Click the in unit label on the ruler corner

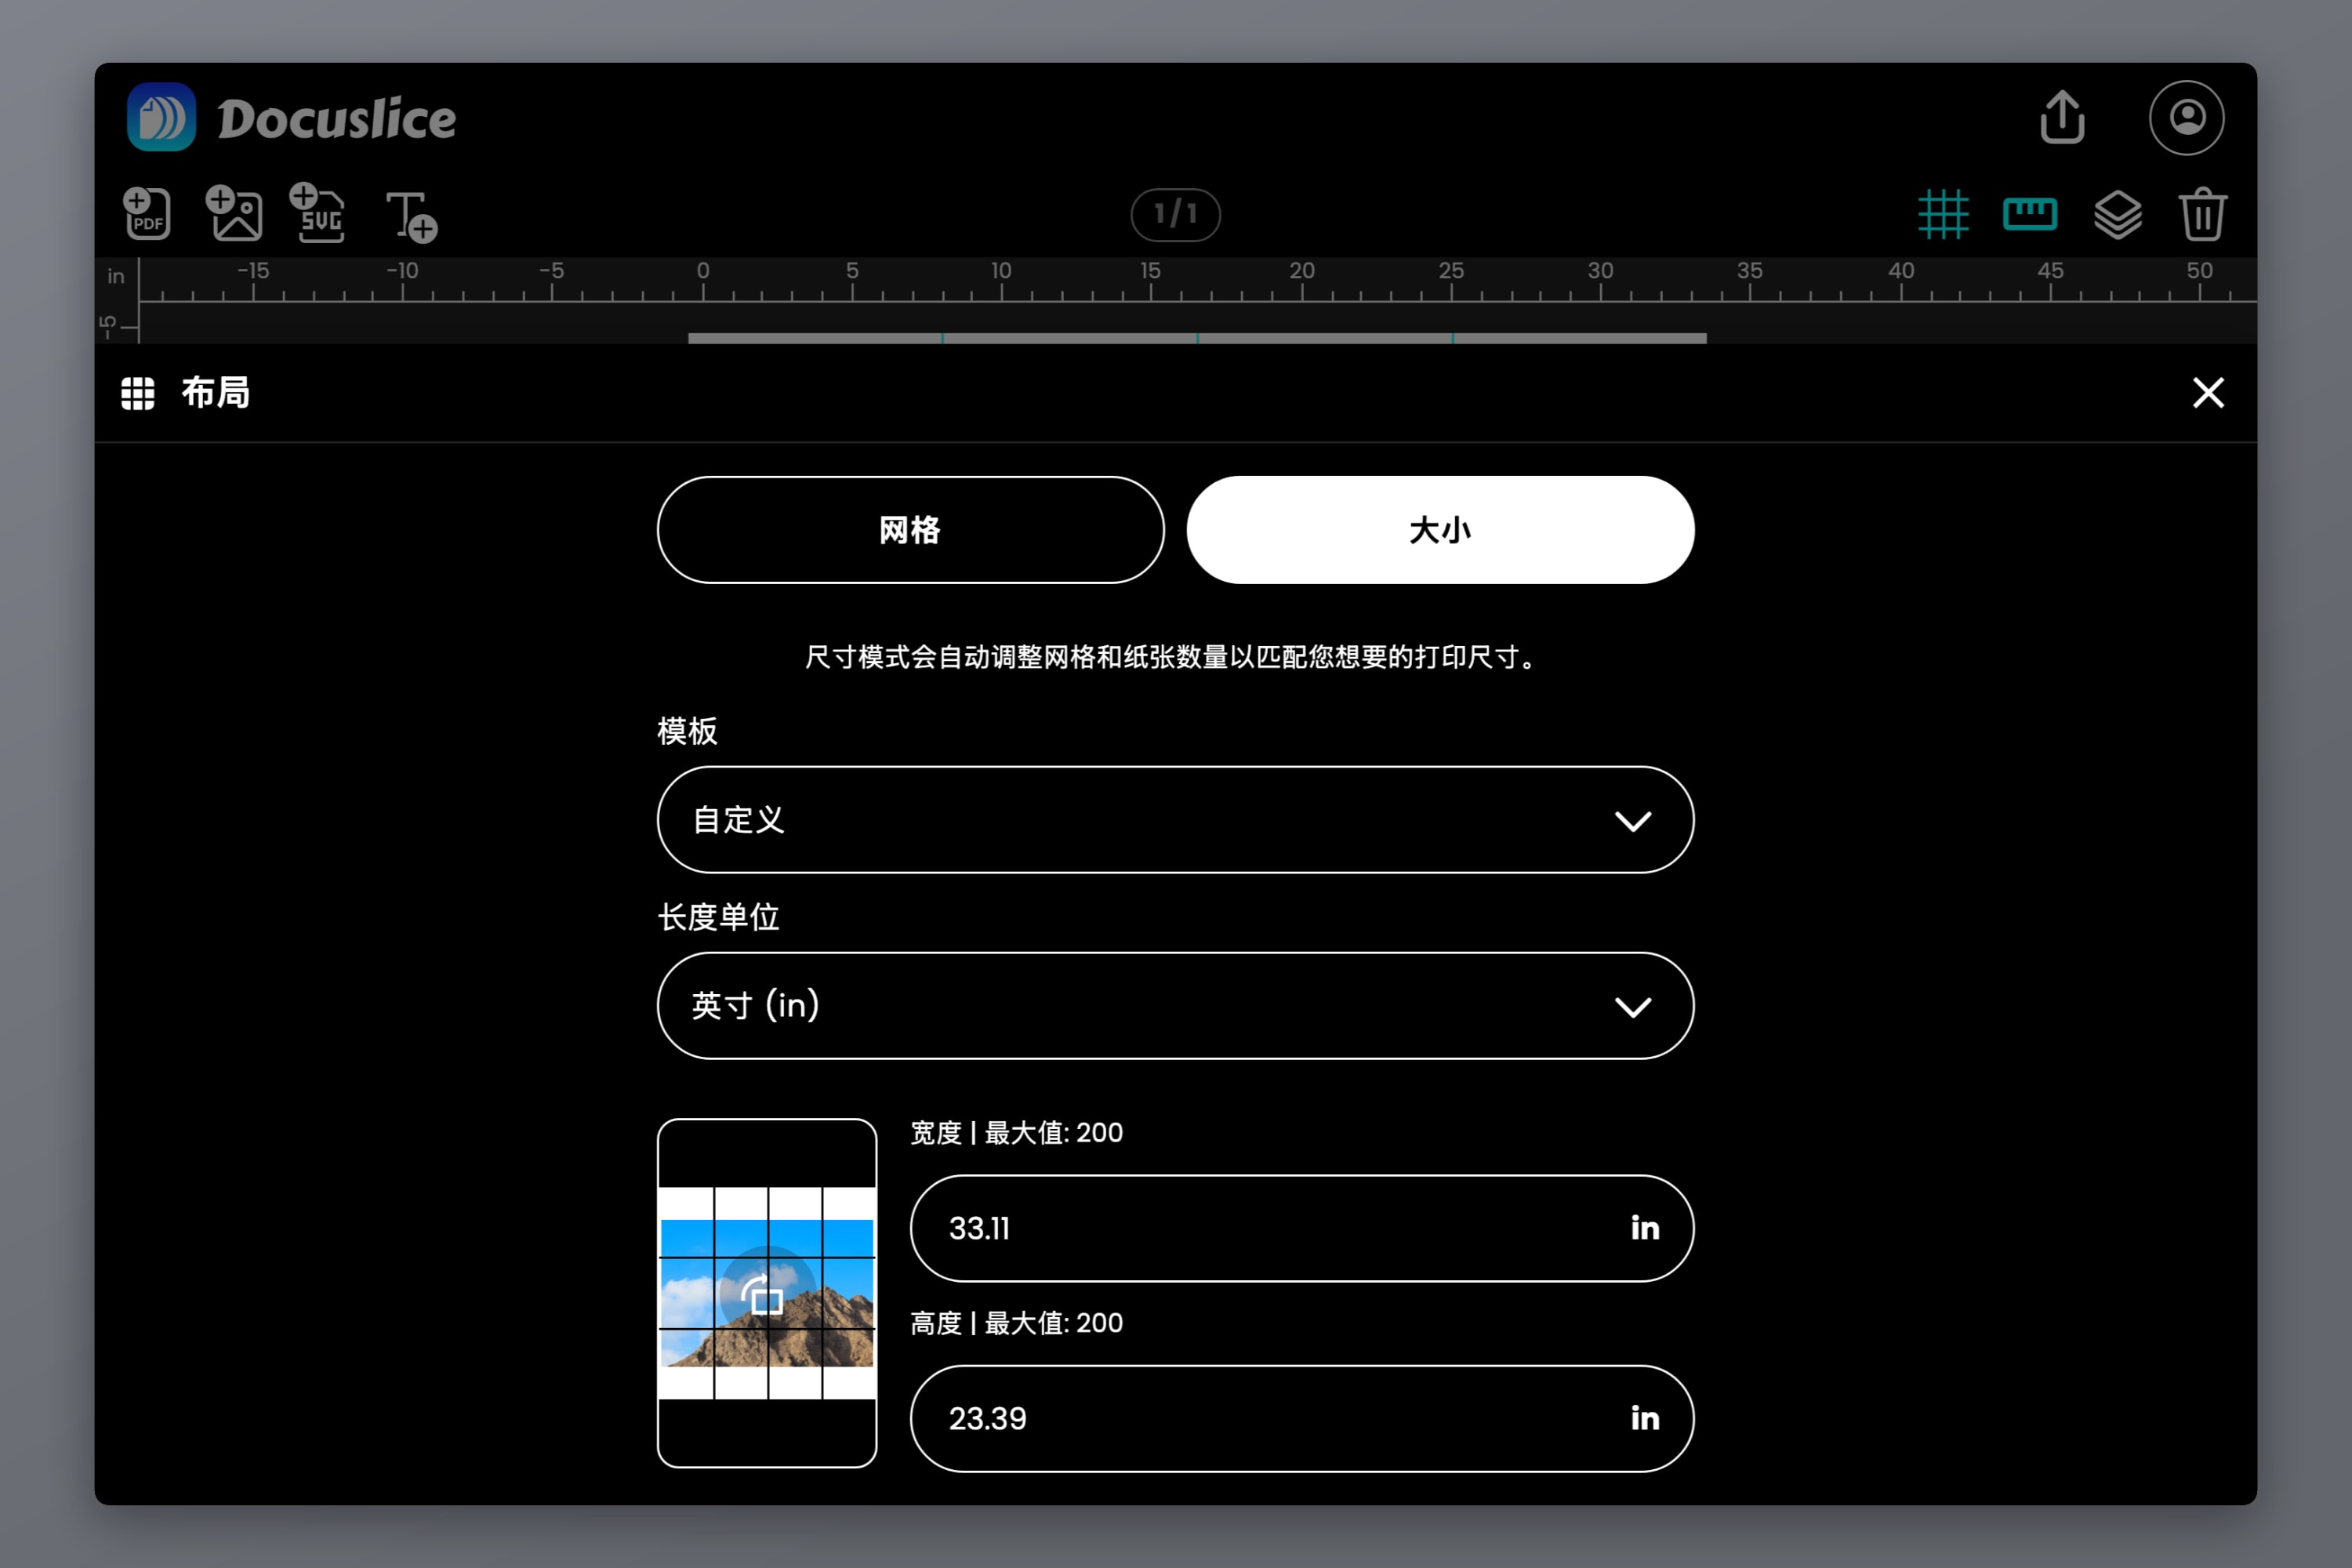click(x=116, y=276)
